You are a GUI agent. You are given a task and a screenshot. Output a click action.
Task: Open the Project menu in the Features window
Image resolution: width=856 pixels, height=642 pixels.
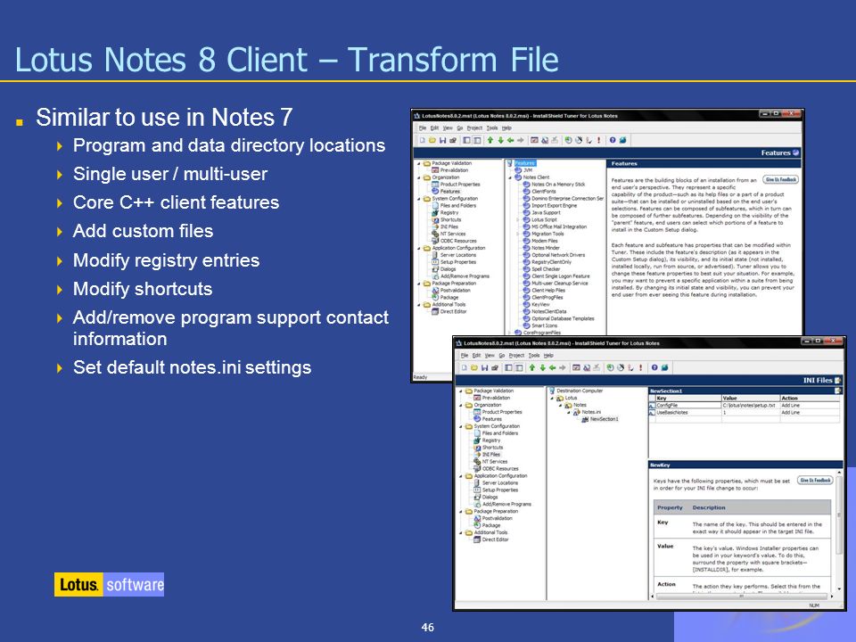tap(474, 128)
